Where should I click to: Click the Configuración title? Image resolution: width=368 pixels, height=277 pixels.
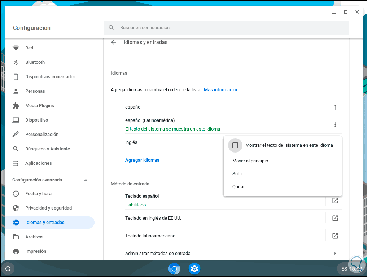32,28
